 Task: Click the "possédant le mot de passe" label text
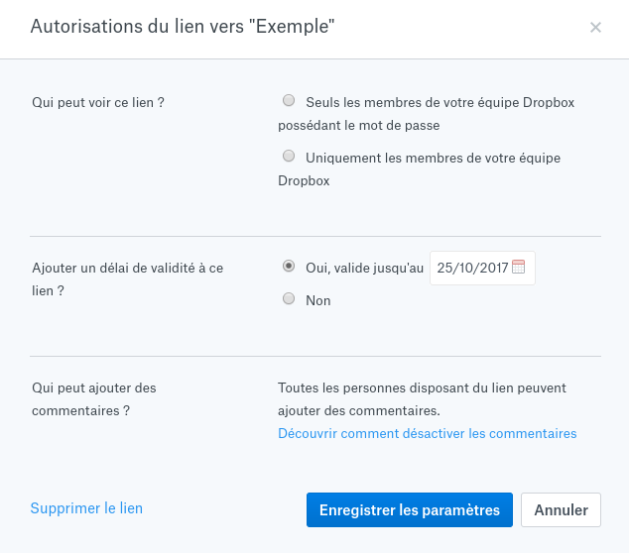point(359,125)
